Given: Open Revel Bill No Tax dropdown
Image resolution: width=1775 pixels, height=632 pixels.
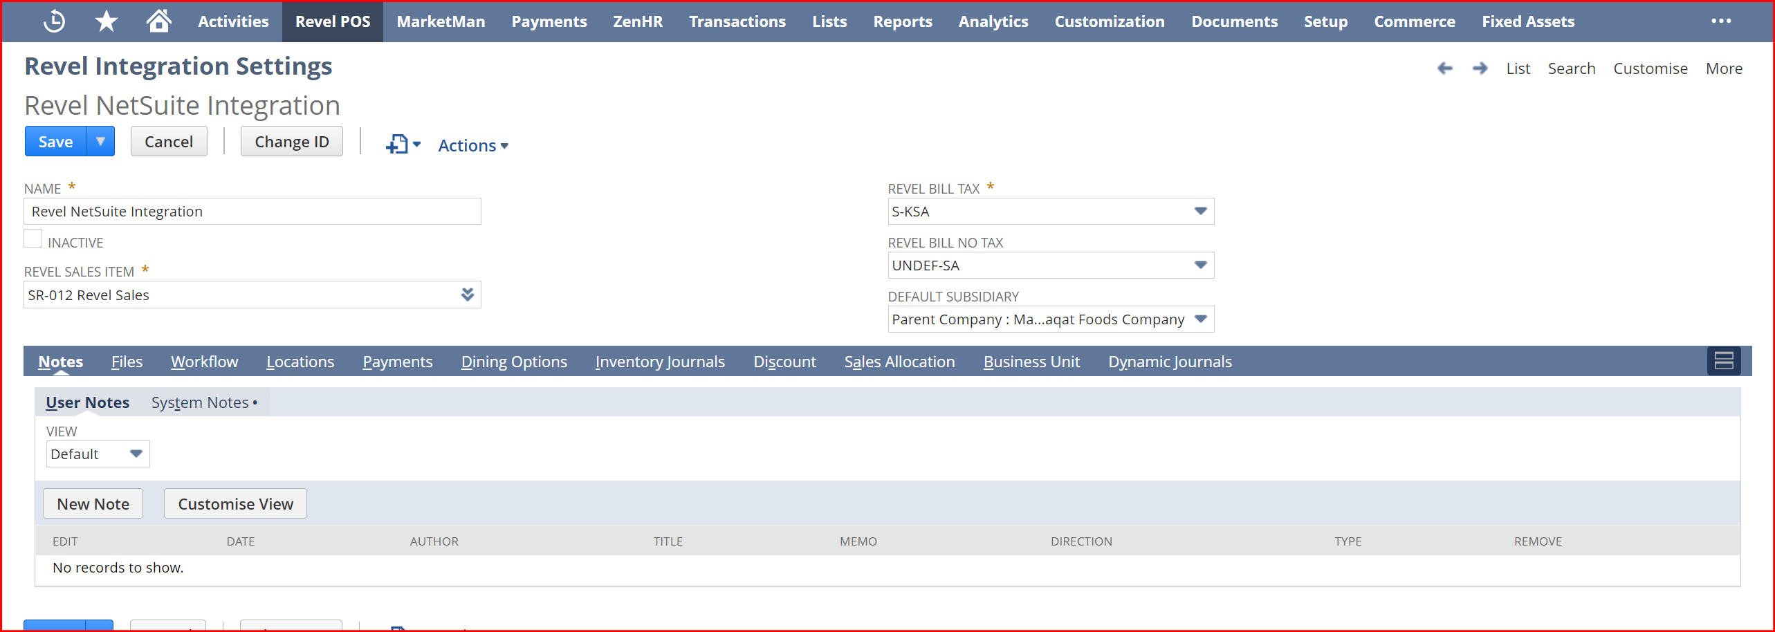Looking at the screenshot, I should (x=1200, y=266).
